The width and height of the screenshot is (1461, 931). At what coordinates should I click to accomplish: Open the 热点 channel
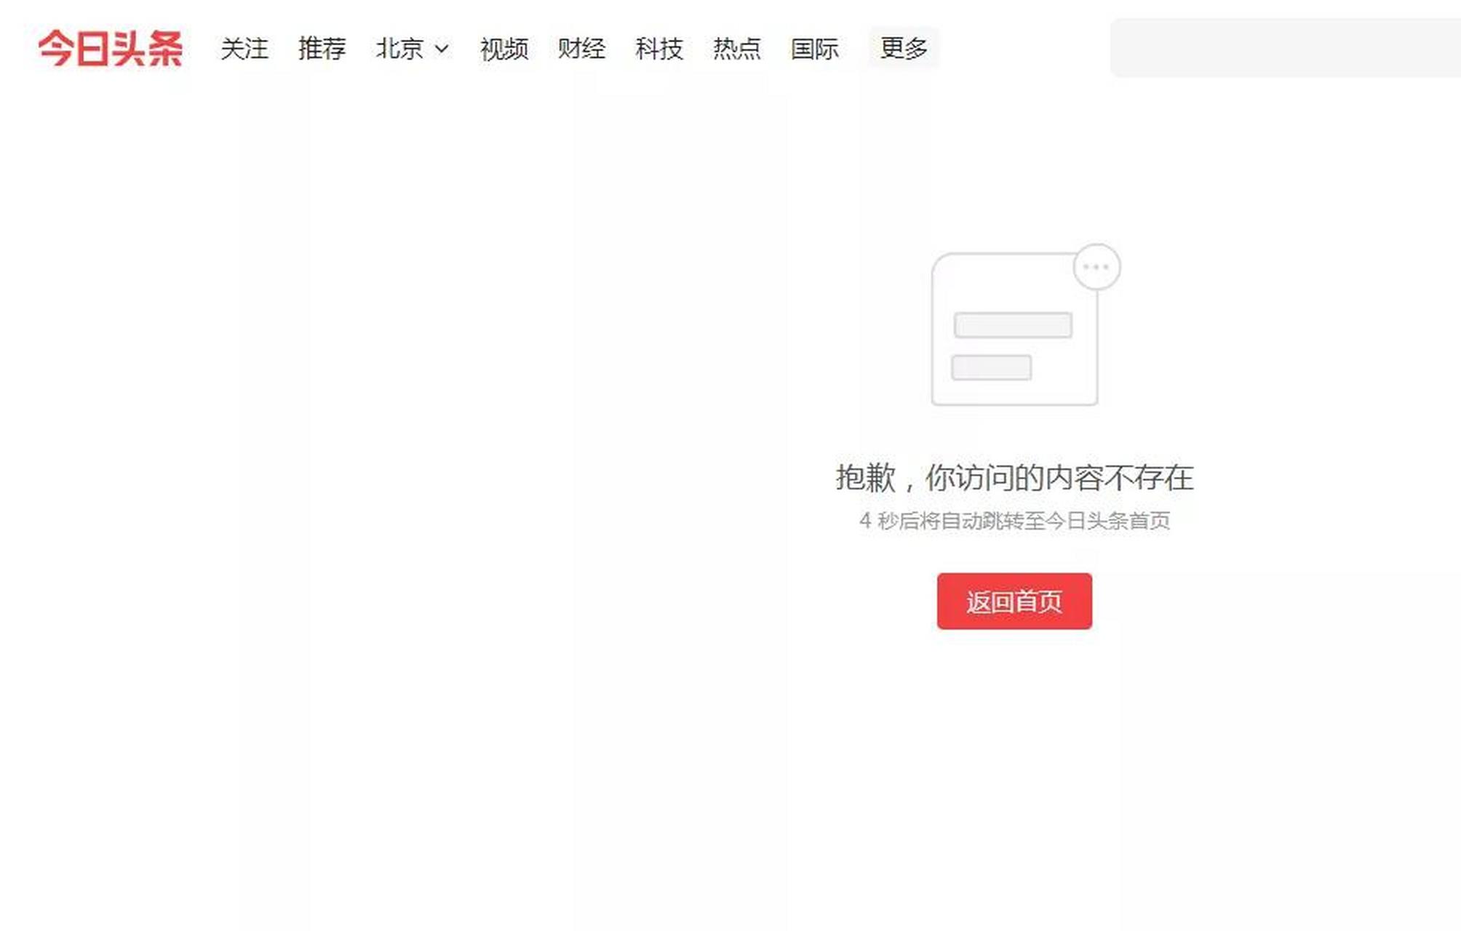pyautogui.click(x=737, y=49)
